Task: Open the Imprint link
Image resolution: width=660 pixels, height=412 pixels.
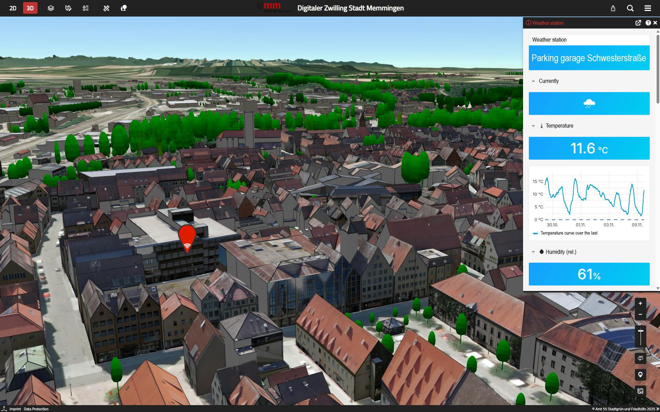Action: 15,409
